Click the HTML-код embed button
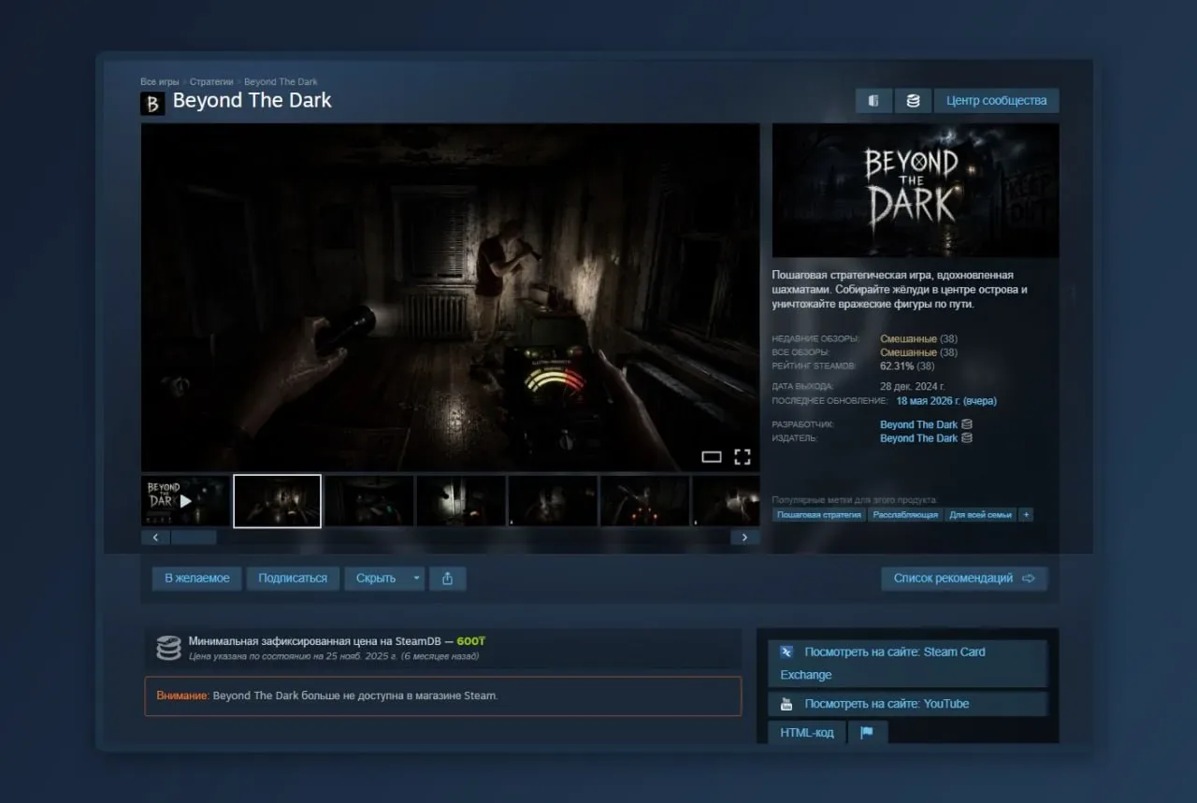 coord(807,733)
